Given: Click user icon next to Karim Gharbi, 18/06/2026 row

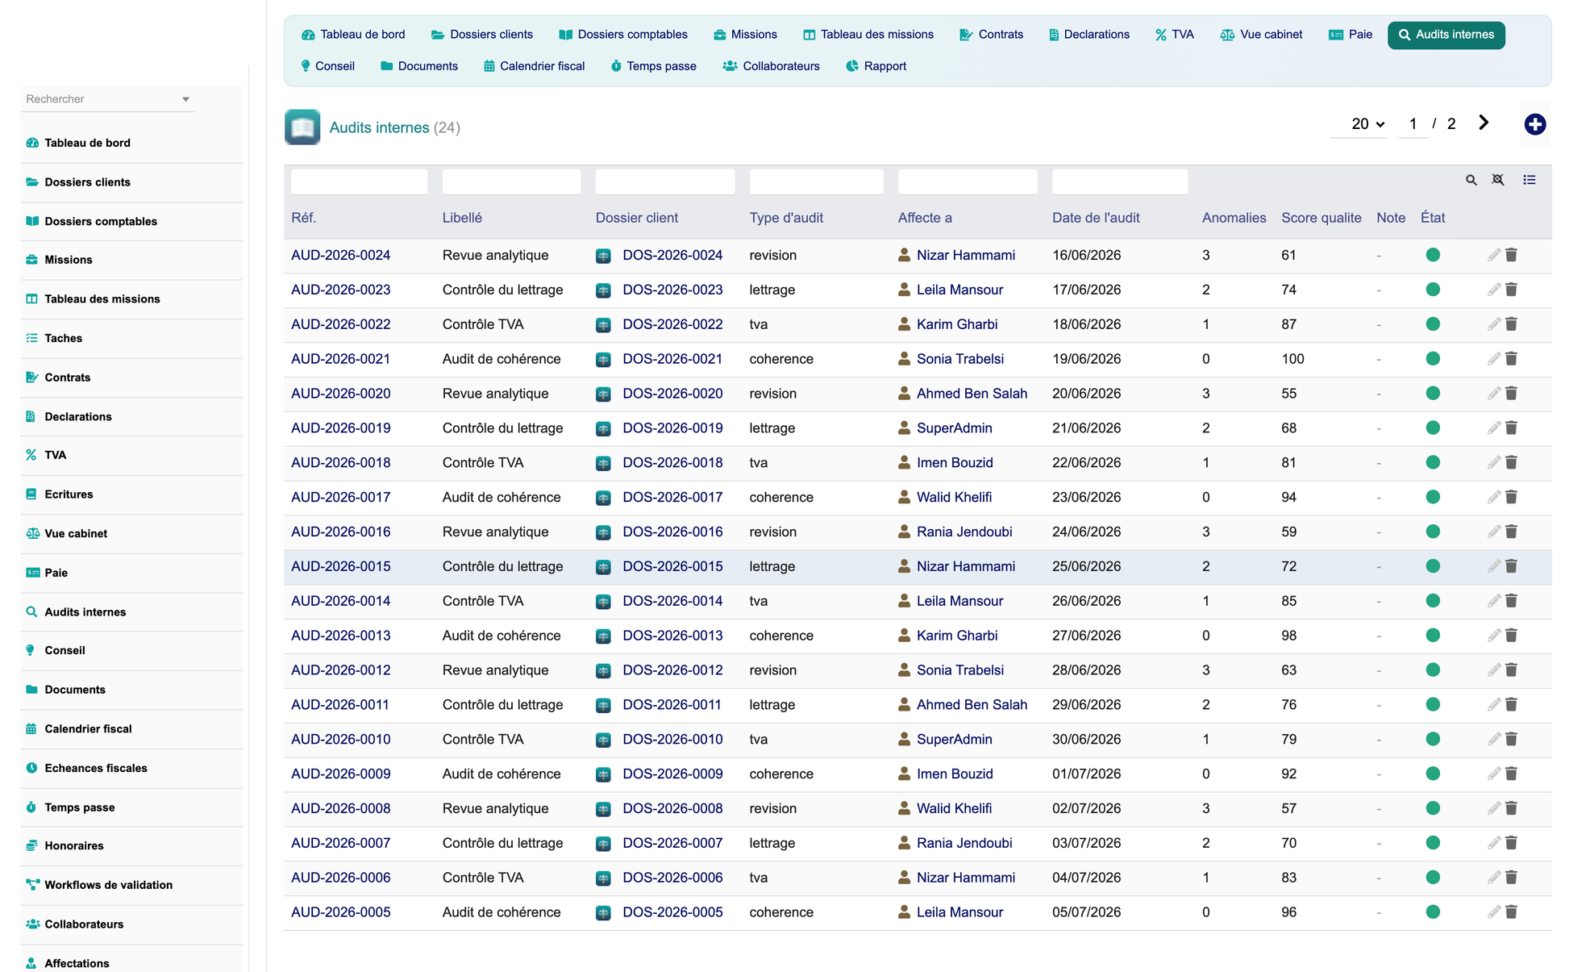Looking at the screenshot, I should click(904, 324).
